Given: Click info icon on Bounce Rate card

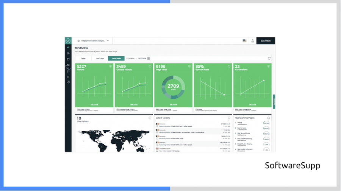Looking at the screenshot, I should coord(229,66).
